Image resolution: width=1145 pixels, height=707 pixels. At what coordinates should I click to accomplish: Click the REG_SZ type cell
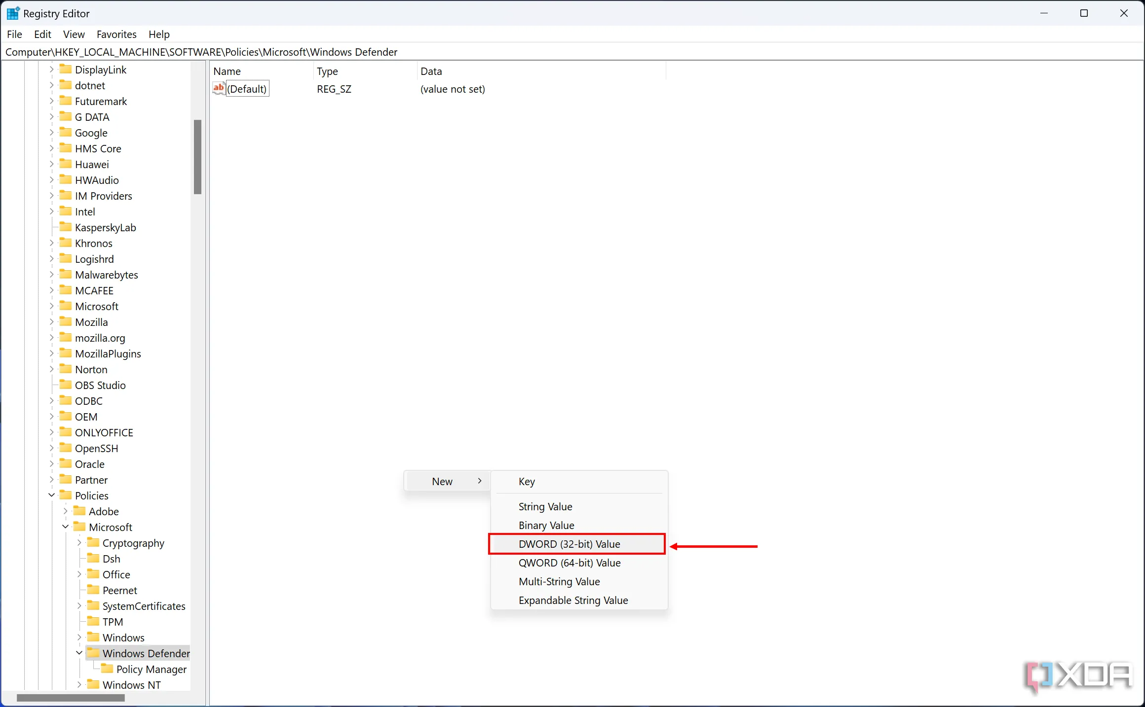(334, 89)
